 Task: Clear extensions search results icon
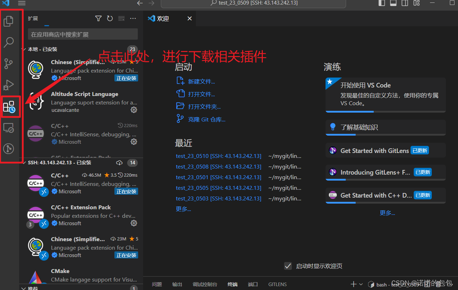tap(121, 18)
